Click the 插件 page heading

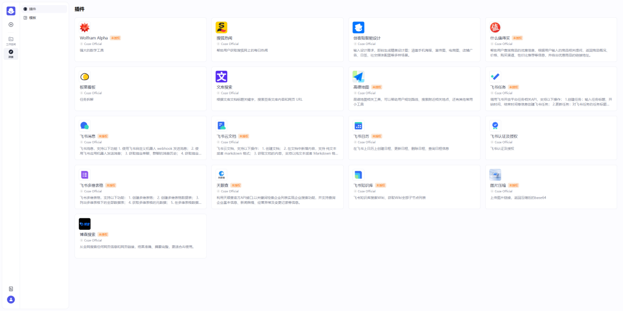point(79,9)
